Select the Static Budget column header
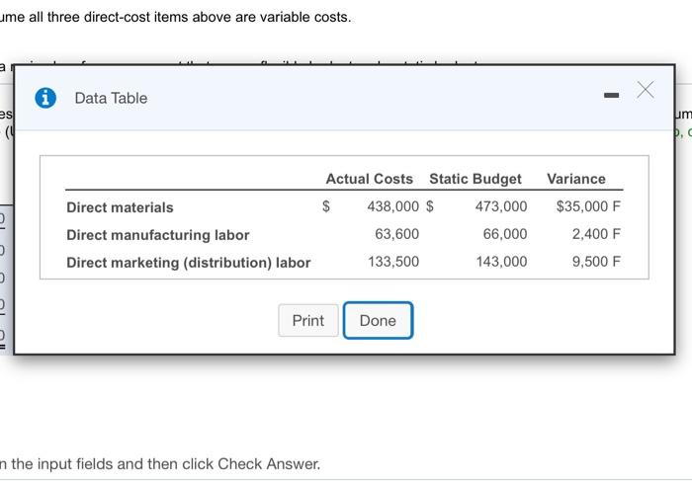 point(475,179)
